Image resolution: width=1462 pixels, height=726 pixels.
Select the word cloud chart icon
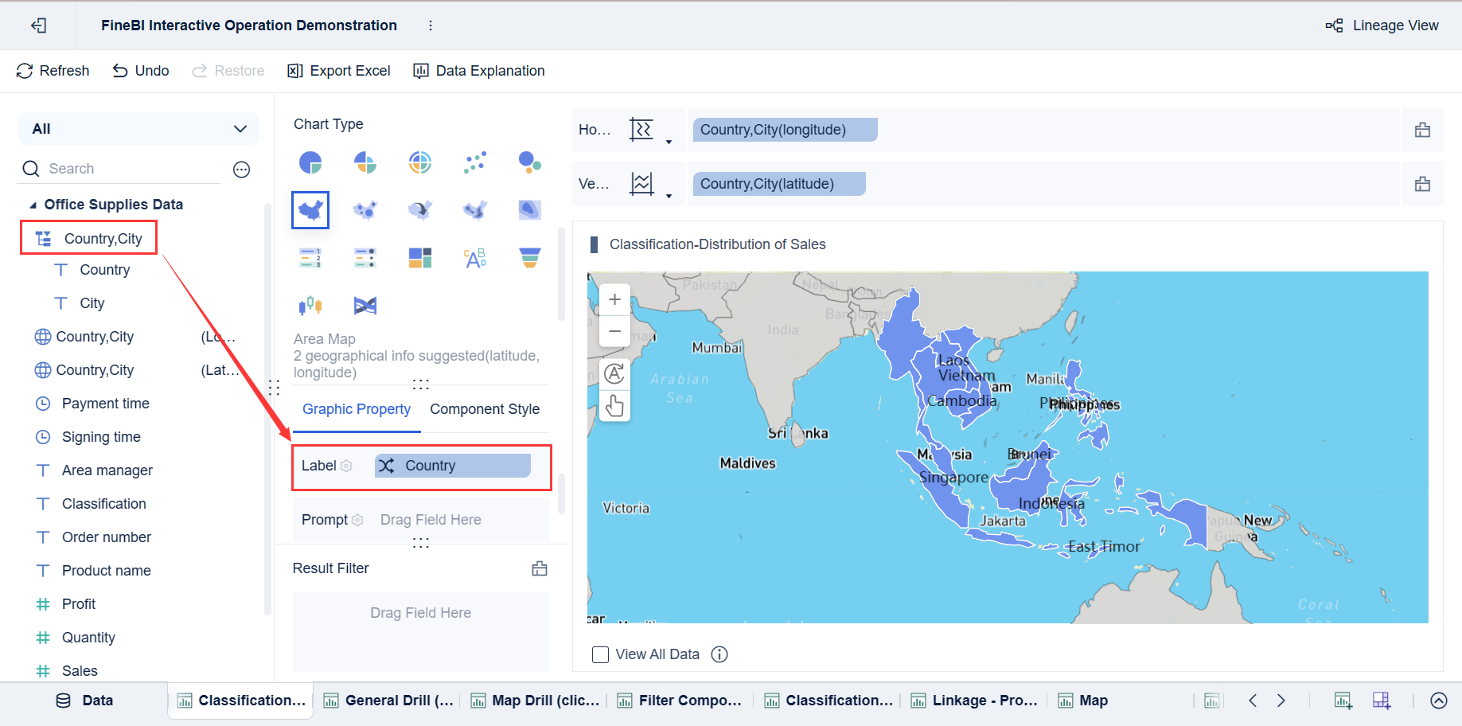pos(475,258)
